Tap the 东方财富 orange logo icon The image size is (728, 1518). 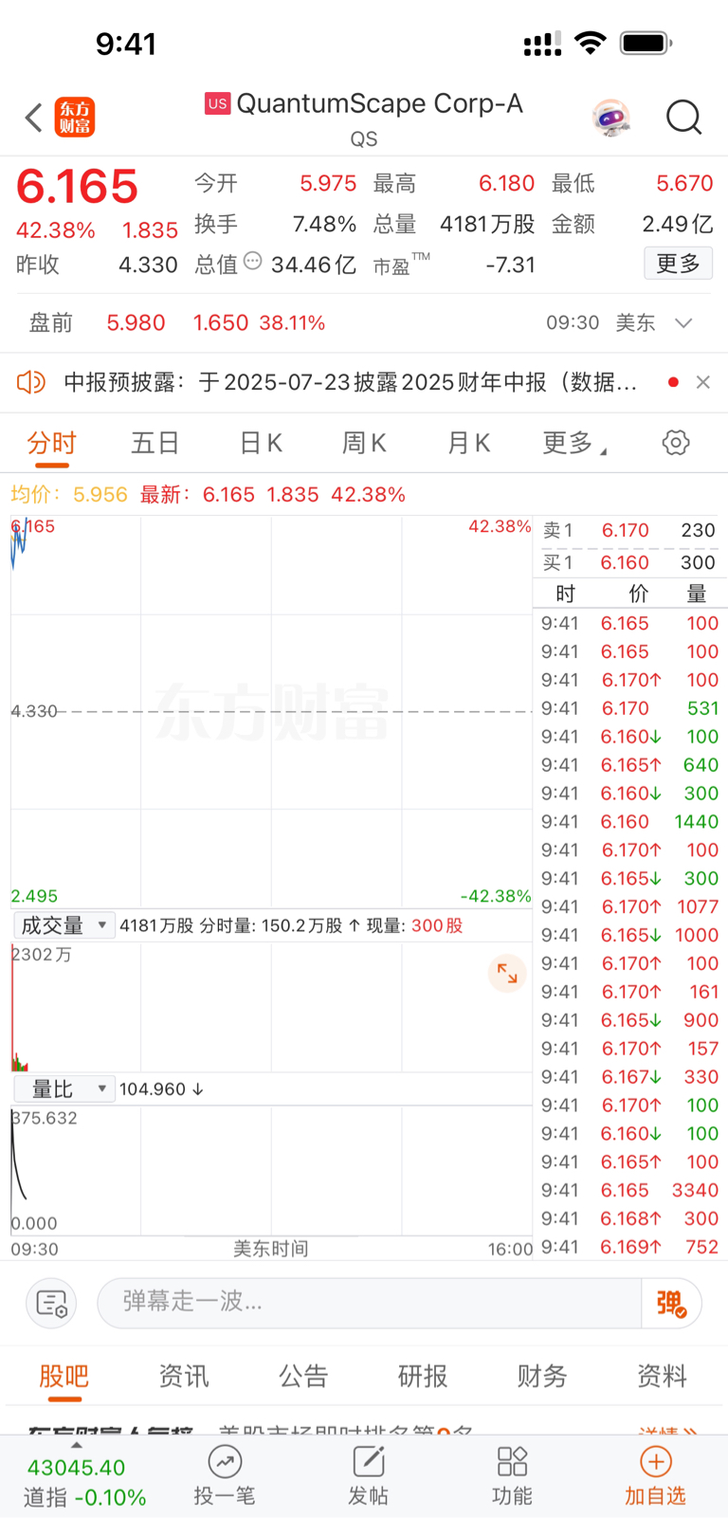[x=75, y=118]
